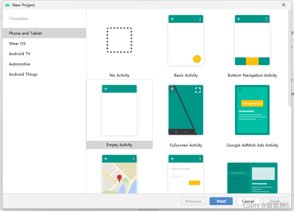Click the 'No Activity' label text
294x211 pixels.
(x=119, y=75)
